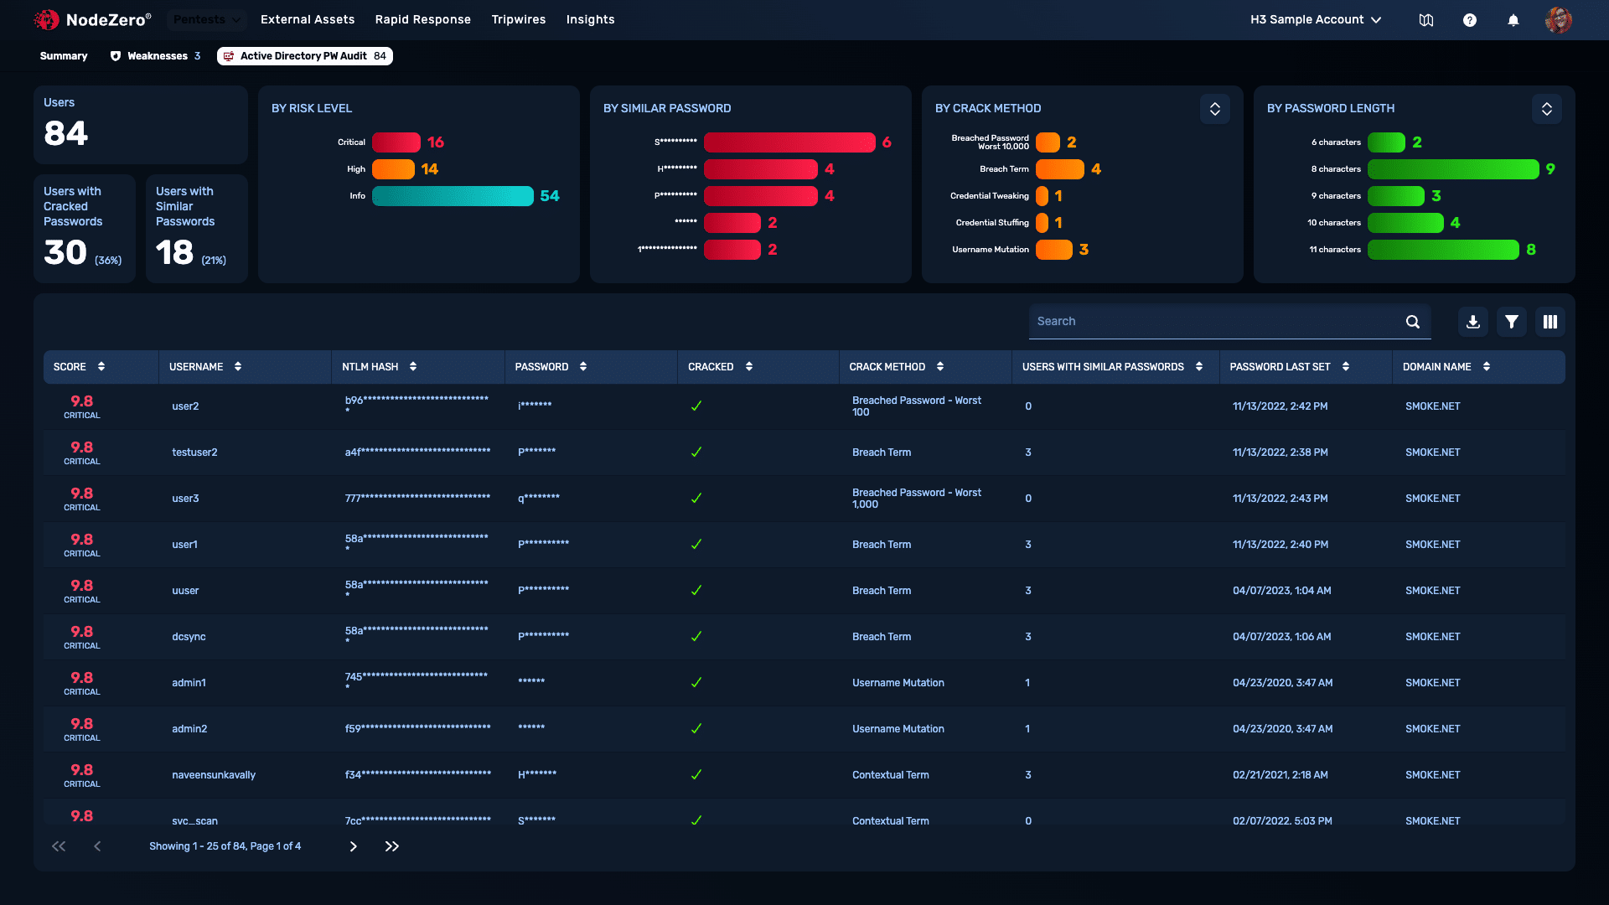
Task: Download the table as export
Action: pos(1473,322)
